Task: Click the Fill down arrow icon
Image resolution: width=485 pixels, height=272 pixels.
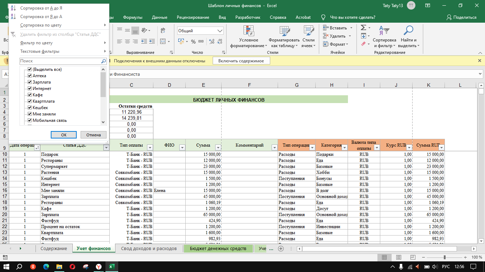Action: tap(363, 36)
